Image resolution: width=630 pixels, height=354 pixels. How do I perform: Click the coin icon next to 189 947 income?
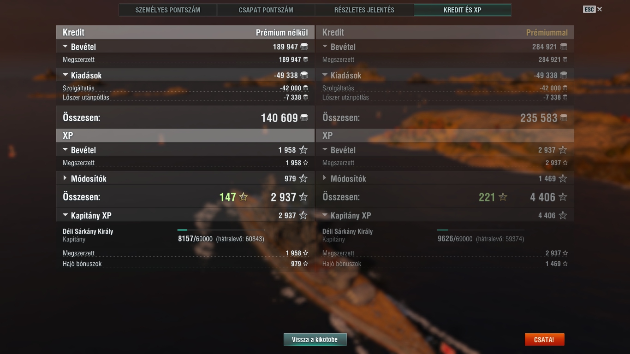304,47
